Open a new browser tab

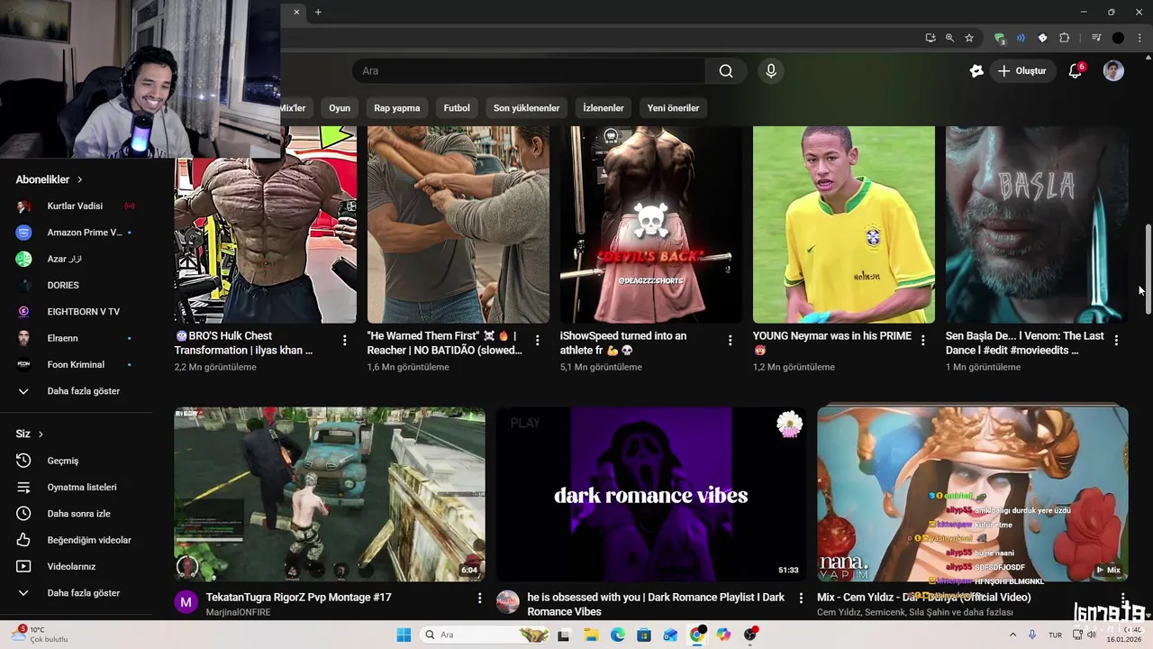click(x=318, y=12)
